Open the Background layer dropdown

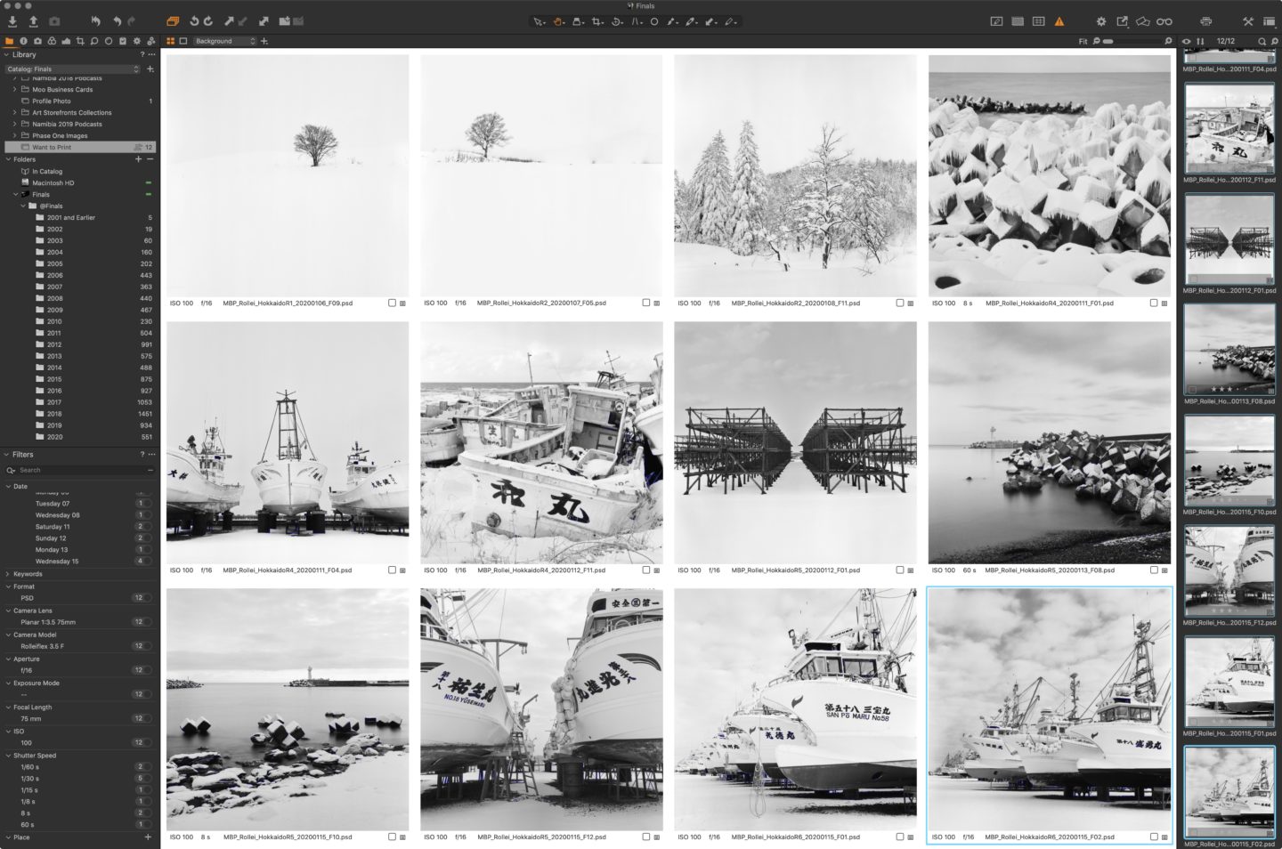coord(224,41)
